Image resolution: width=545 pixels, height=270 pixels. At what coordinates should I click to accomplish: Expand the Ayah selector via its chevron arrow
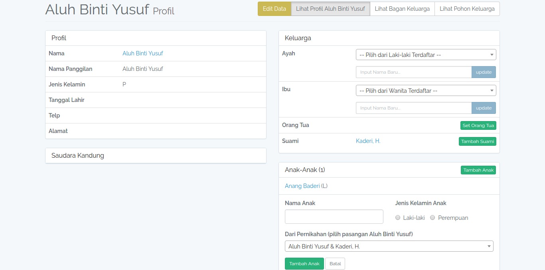point(492,55)
